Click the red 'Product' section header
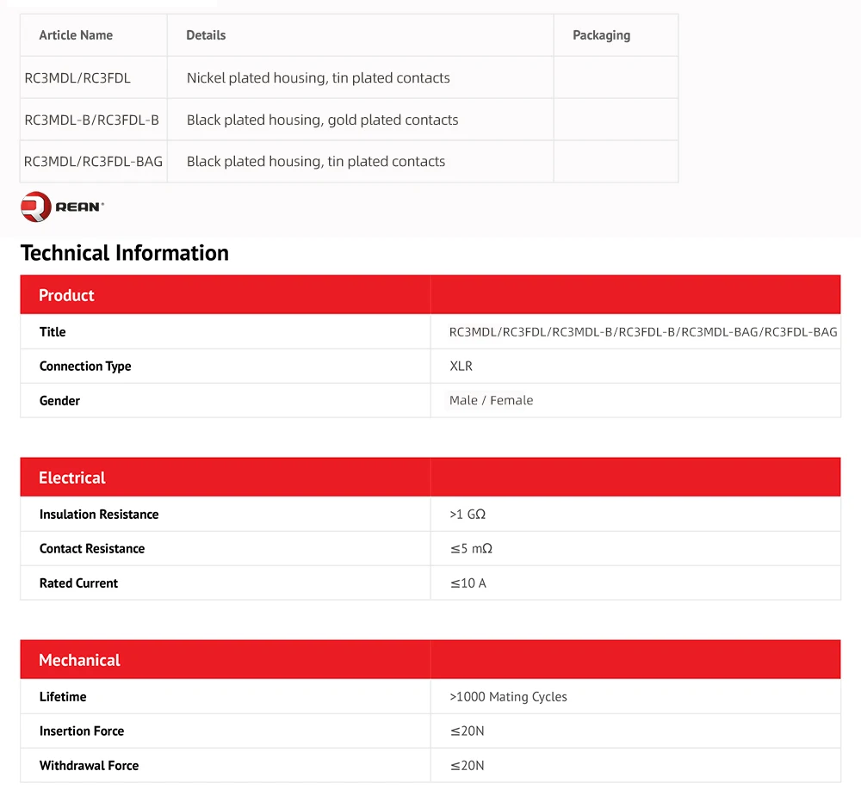Screen dimensions: 861x808 [430, 295]
